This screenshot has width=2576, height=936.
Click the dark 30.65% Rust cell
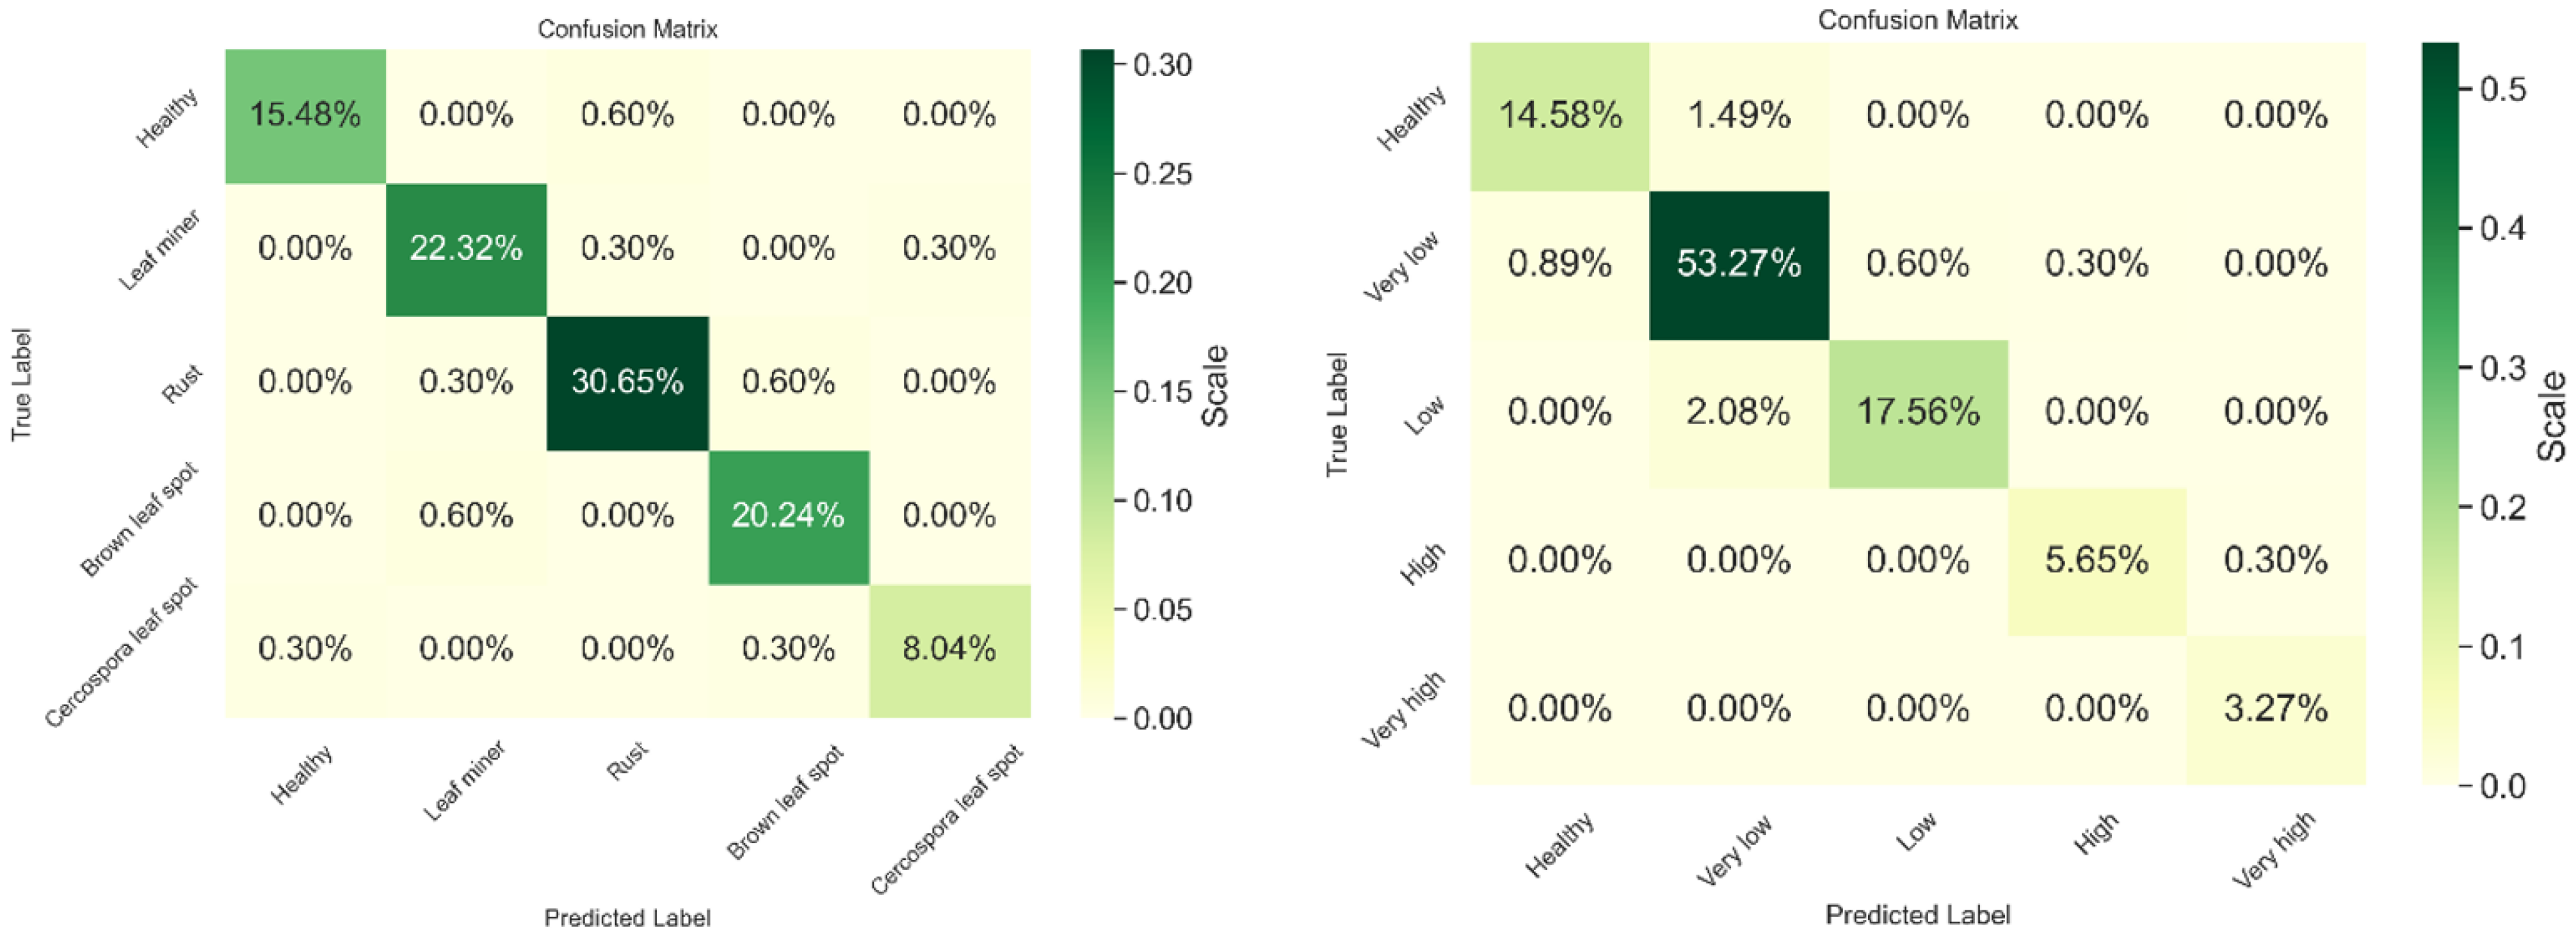[627, 383]
